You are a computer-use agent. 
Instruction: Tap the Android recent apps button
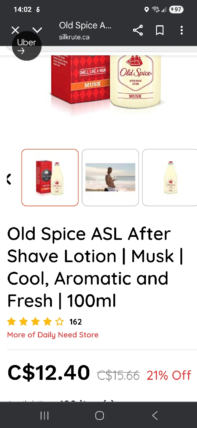pos(45,416)
